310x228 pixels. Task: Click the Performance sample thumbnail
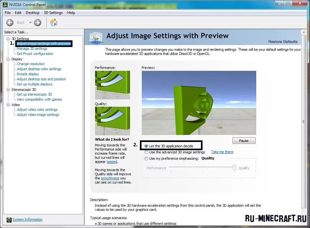pyautogui.click(x=113, y=85)
